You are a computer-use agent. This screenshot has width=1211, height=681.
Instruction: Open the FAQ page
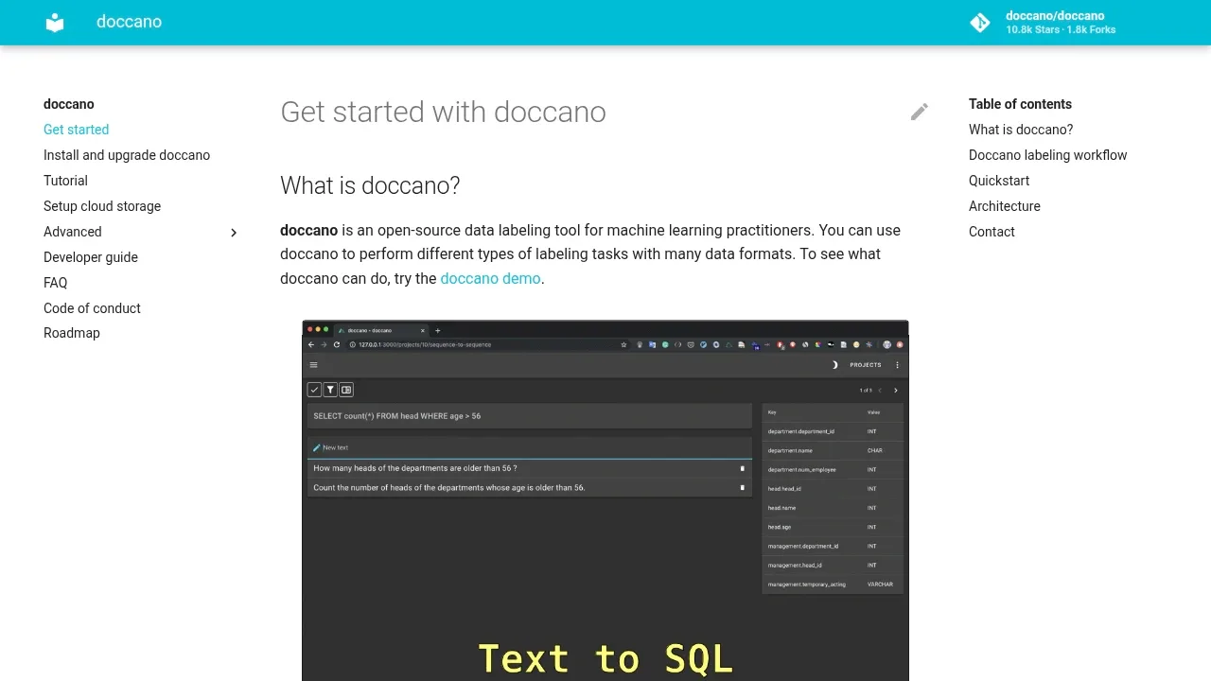(55, 283)
